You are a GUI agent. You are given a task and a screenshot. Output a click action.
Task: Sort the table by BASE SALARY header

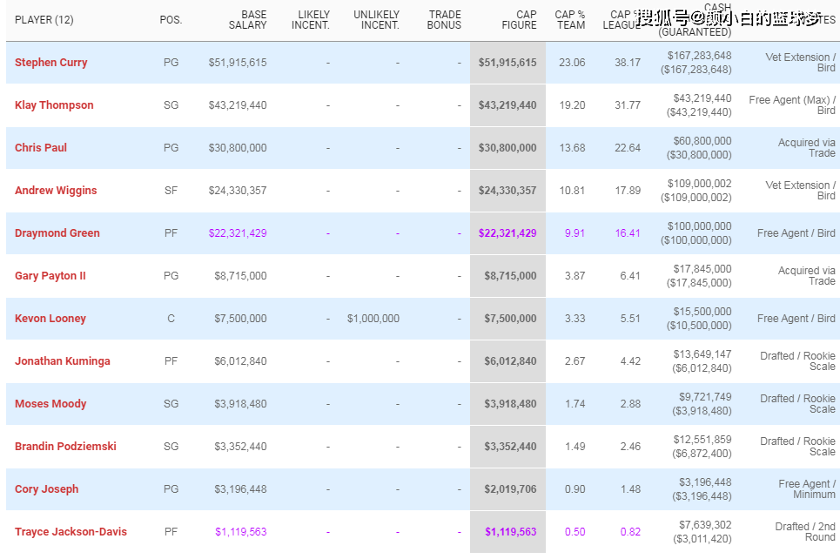pyautogui.click(x=247, y=20)
